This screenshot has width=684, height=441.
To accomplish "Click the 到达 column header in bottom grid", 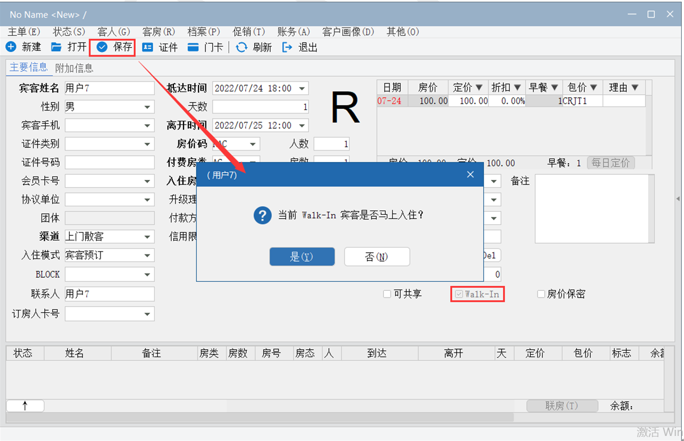I will (x=379, y=353).
